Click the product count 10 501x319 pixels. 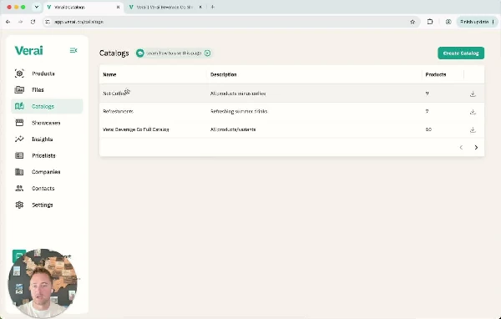point(428,129)
